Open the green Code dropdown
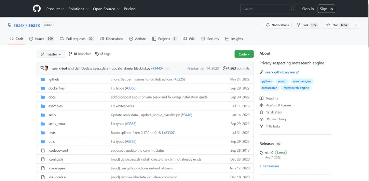Screen dimensions: 369x181 (244, 54)
